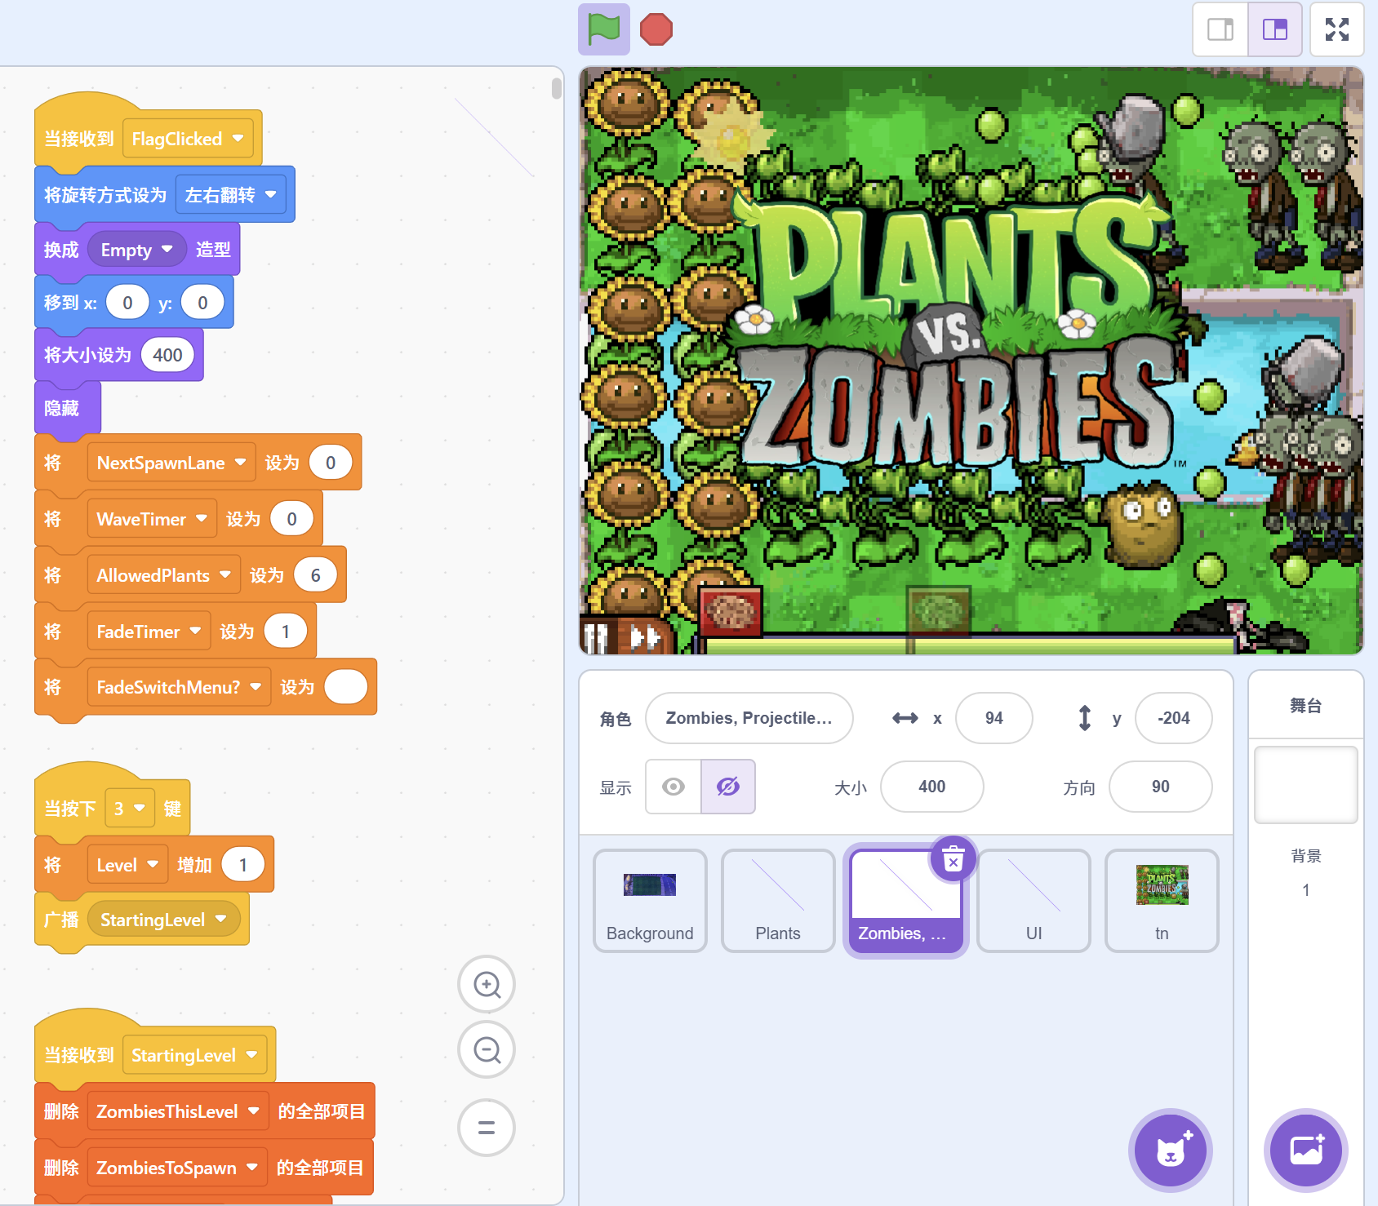This screenshot has width=1378, height=1206.
Task: Open the key 3 dropdown in 当按下 block
Action: (x=130, y=809)
